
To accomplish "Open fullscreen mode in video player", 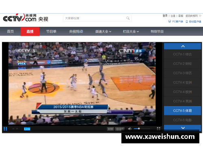I will click(x=158, y=129).
